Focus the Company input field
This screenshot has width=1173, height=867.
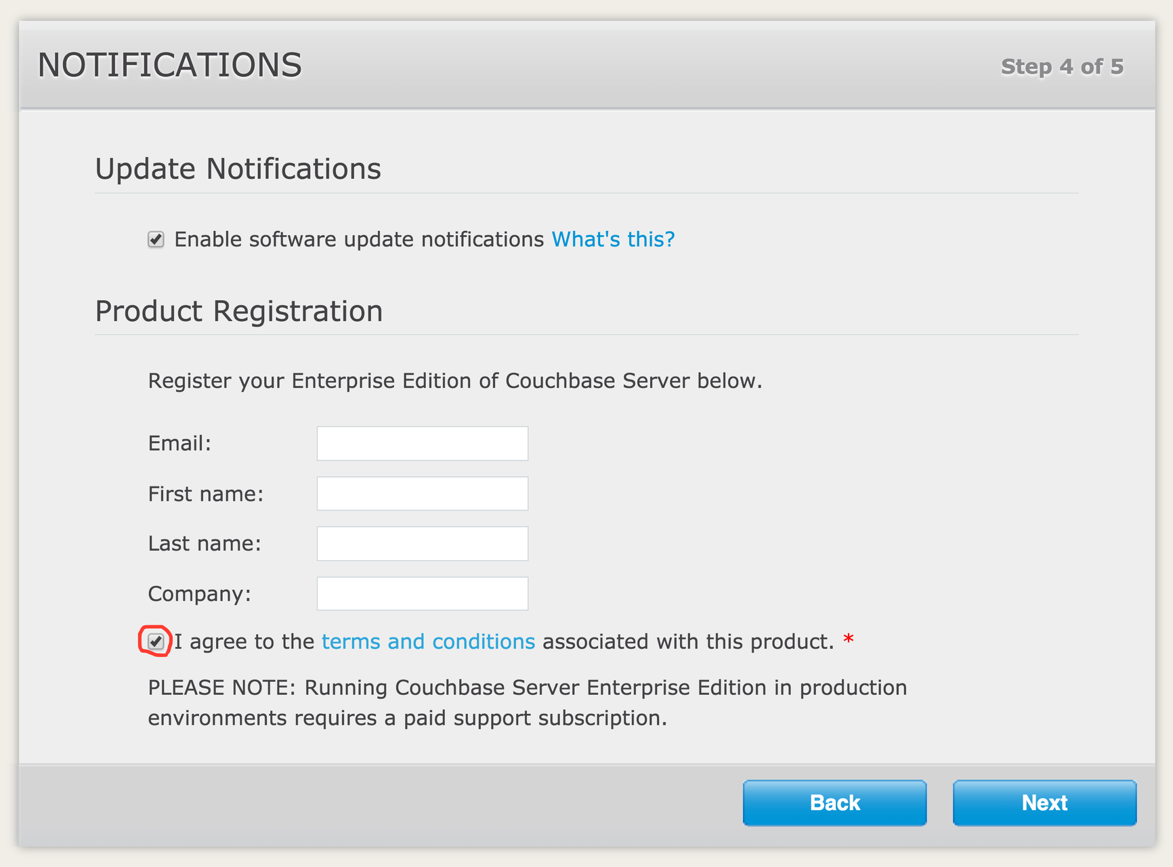[x=423, y=594]
